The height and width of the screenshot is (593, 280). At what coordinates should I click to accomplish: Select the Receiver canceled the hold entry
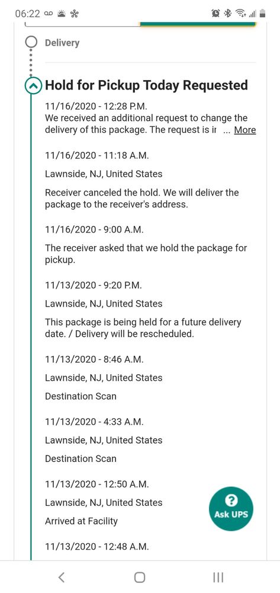(x=142, y=180)
